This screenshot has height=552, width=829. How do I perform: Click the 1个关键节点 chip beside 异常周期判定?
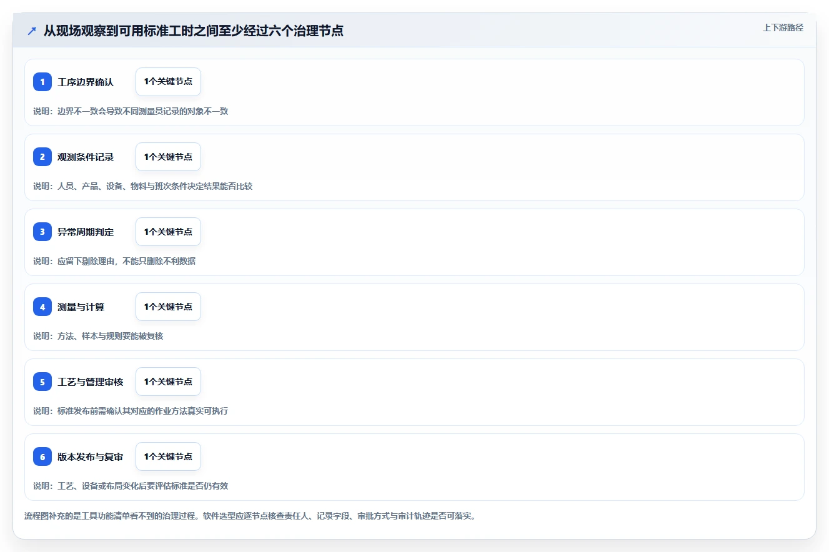click(168, 232)
